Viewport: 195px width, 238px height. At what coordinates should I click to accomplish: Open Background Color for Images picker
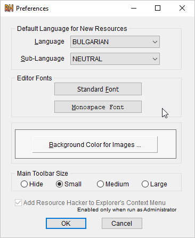tap(95, 144)
